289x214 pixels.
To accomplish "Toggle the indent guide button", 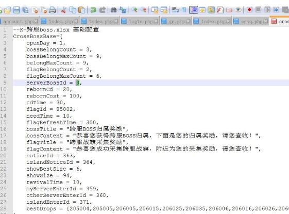I will (193, 10).
